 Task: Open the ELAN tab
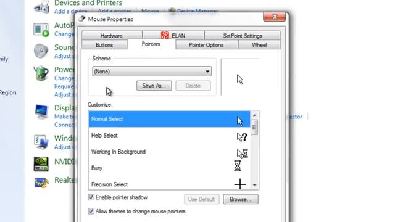(173, 36)
